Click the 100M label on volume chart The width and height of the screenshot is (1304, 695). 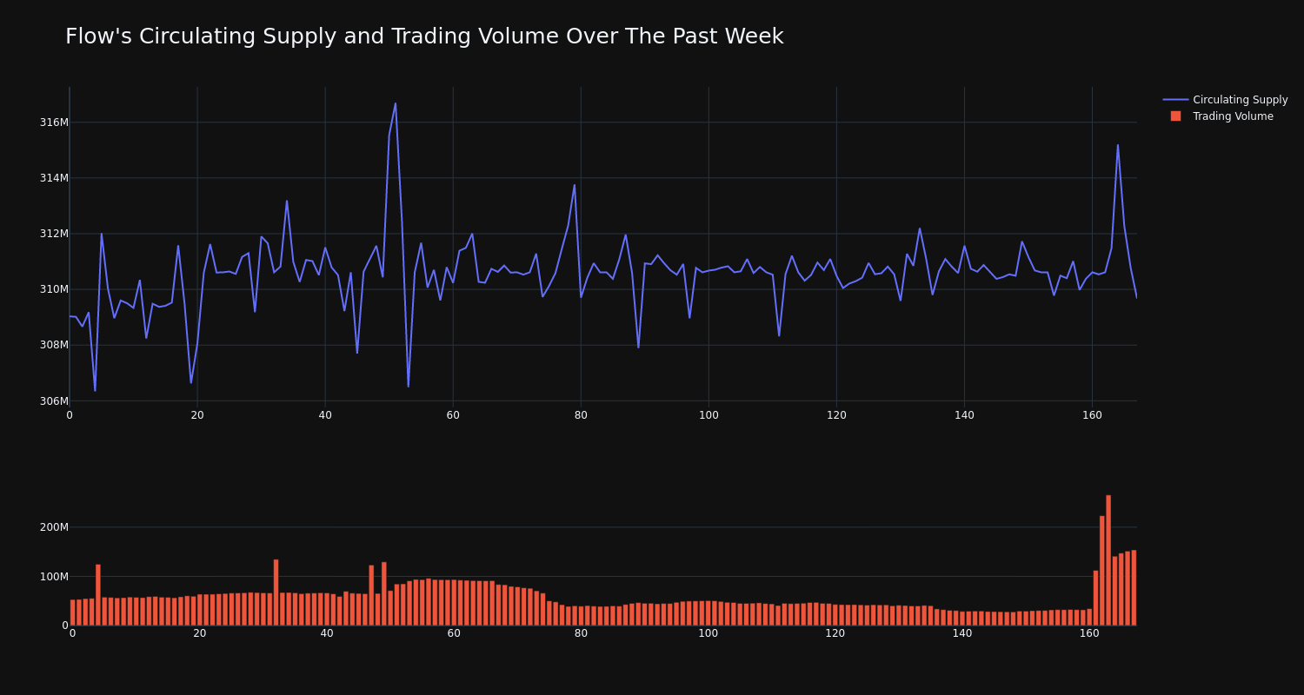[x=54, y=577]
